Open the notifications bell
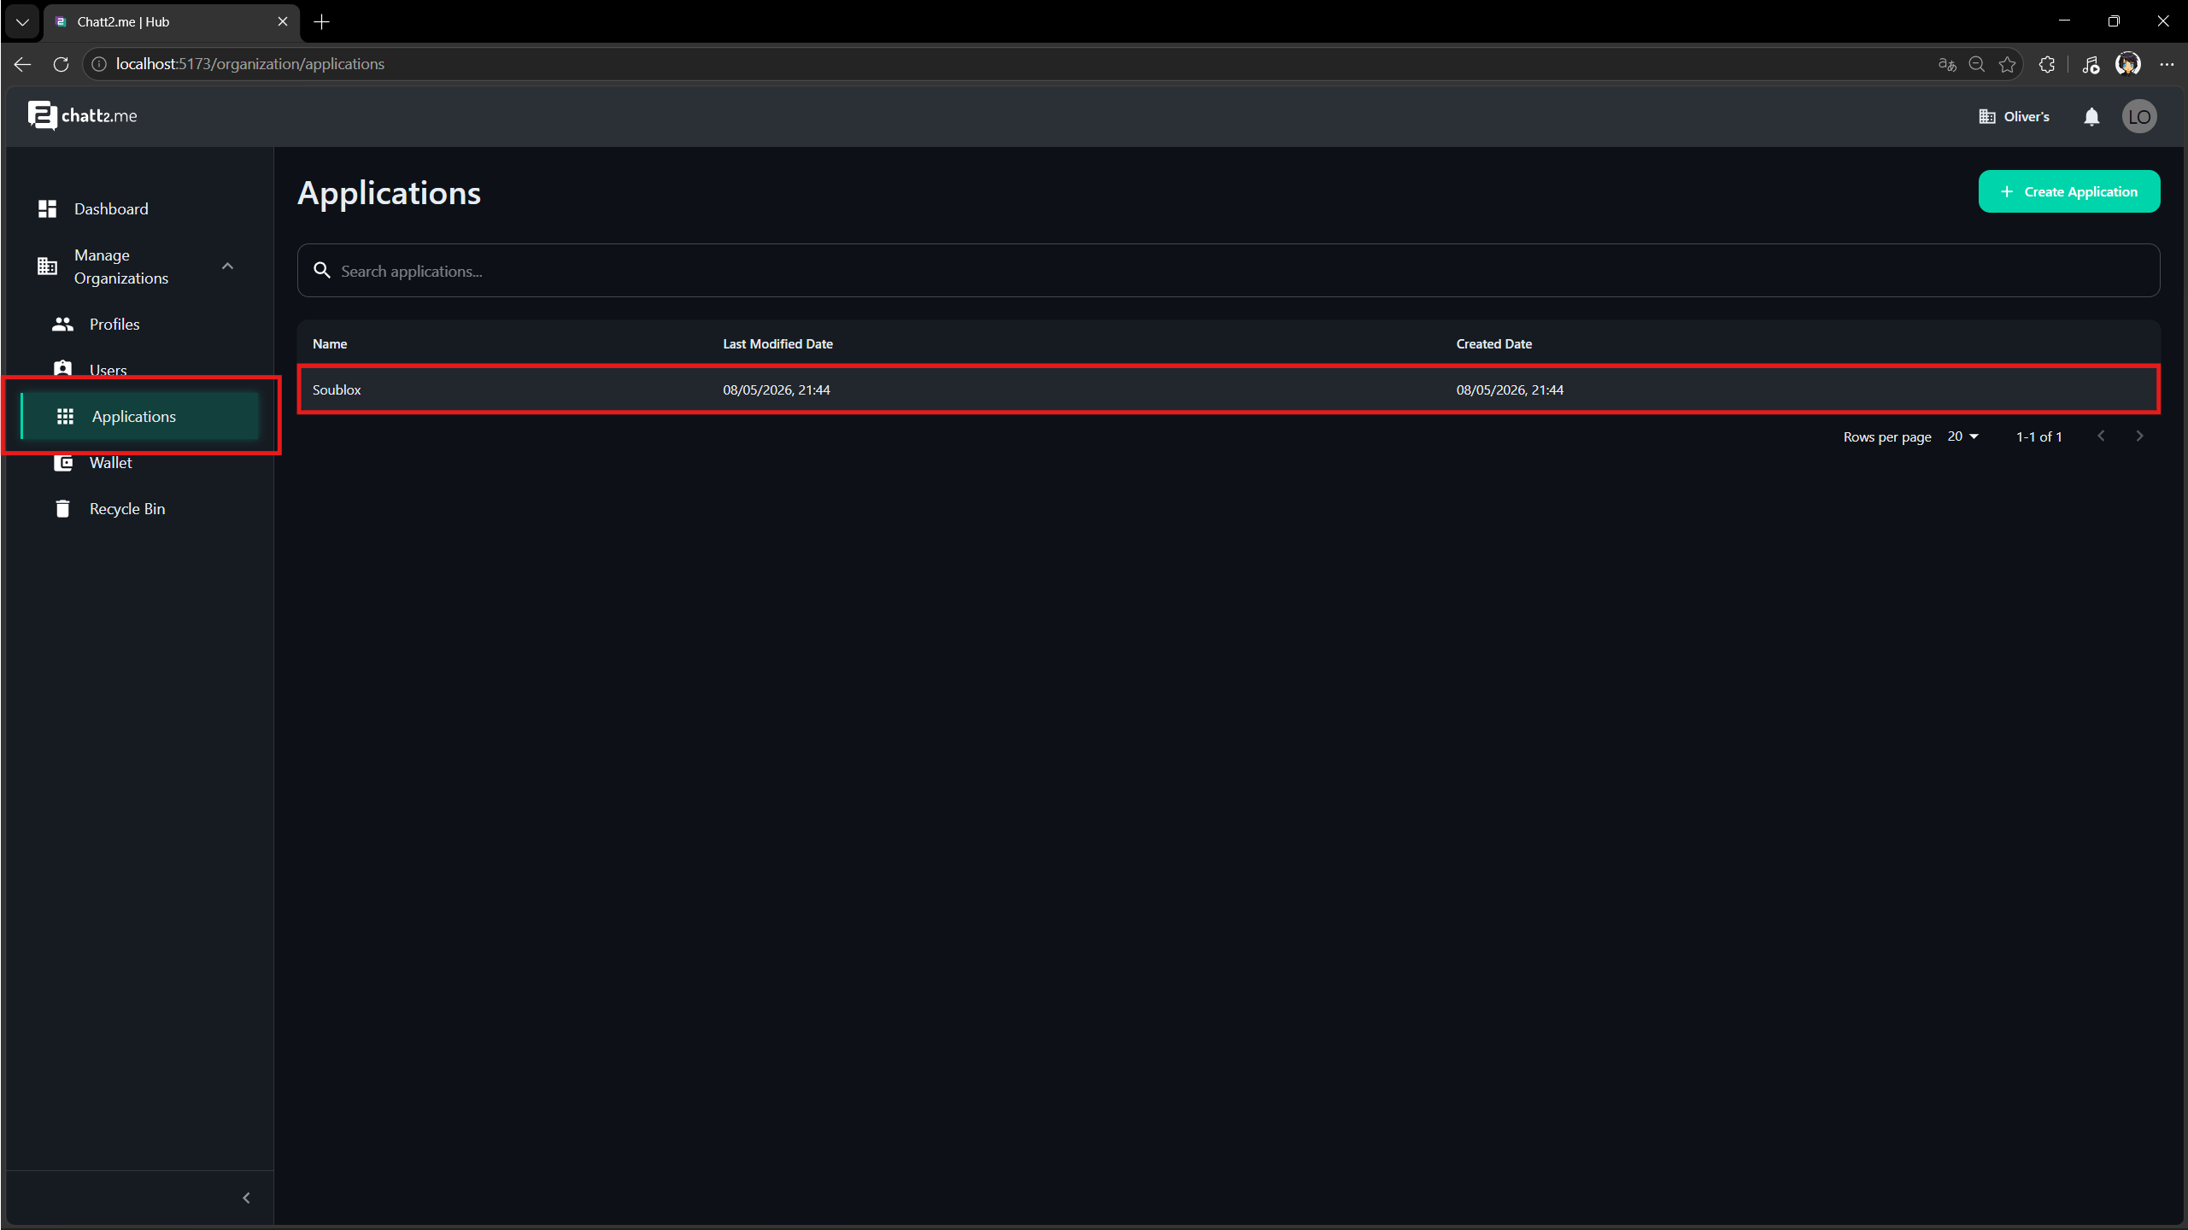Image resolution: width=2188 pixels, height=1230 pixels. 2091,117
